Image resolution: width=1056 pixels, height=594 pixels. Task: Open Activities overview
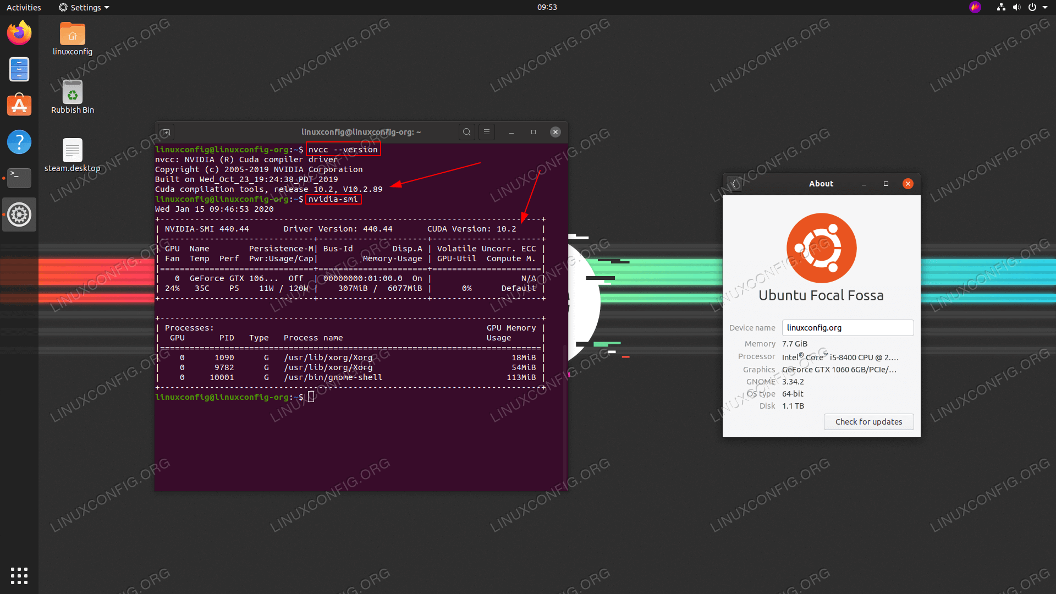tap(24, 7)
